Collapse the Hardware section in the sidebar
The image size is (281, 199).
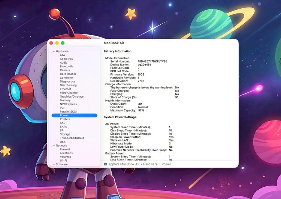point(54,51)
